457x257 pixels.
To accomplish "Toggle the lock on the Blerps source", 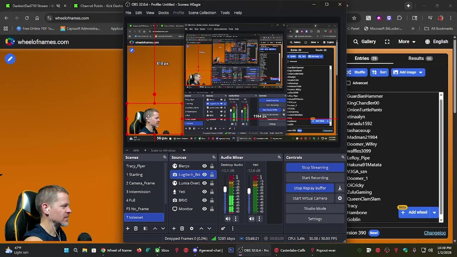I will click(x=212, y=166).
